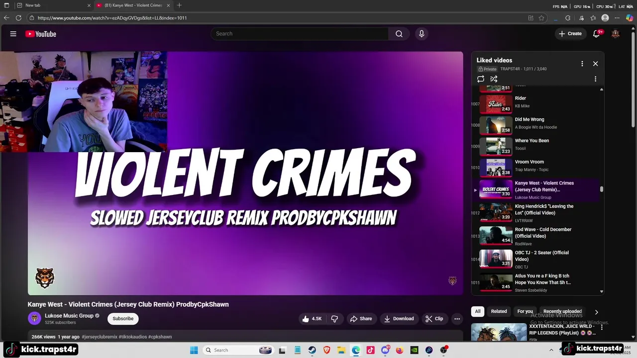This screenshot has height=358, width=637.
Task: Toggle playlist shuffle
Action: coord(494,79)
